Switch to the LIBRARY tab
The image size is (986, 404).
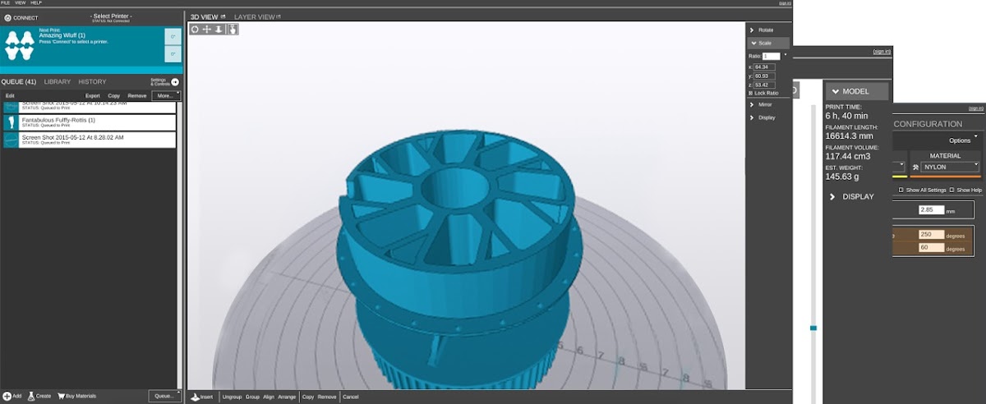pos(58,82)
